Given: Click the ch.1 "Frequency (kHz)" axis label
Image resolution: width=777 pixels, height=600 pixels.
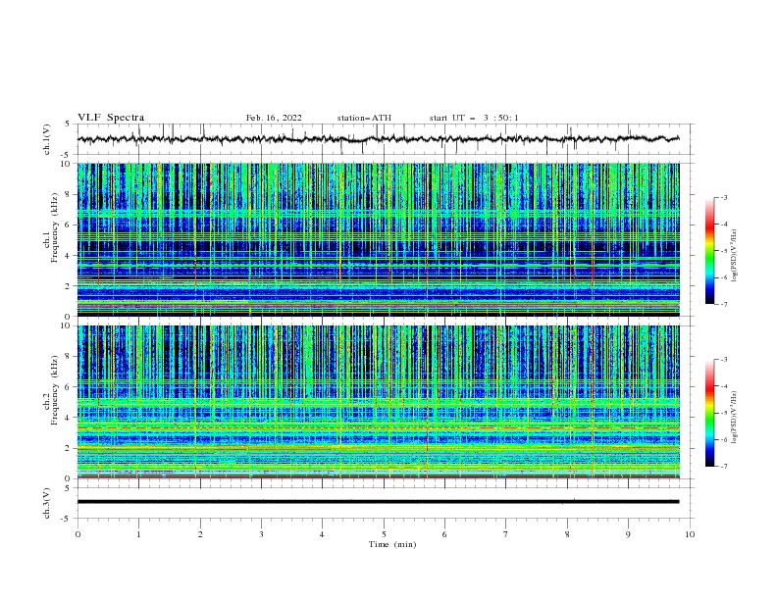Looking at the screenshot, I should click(55, 228).
